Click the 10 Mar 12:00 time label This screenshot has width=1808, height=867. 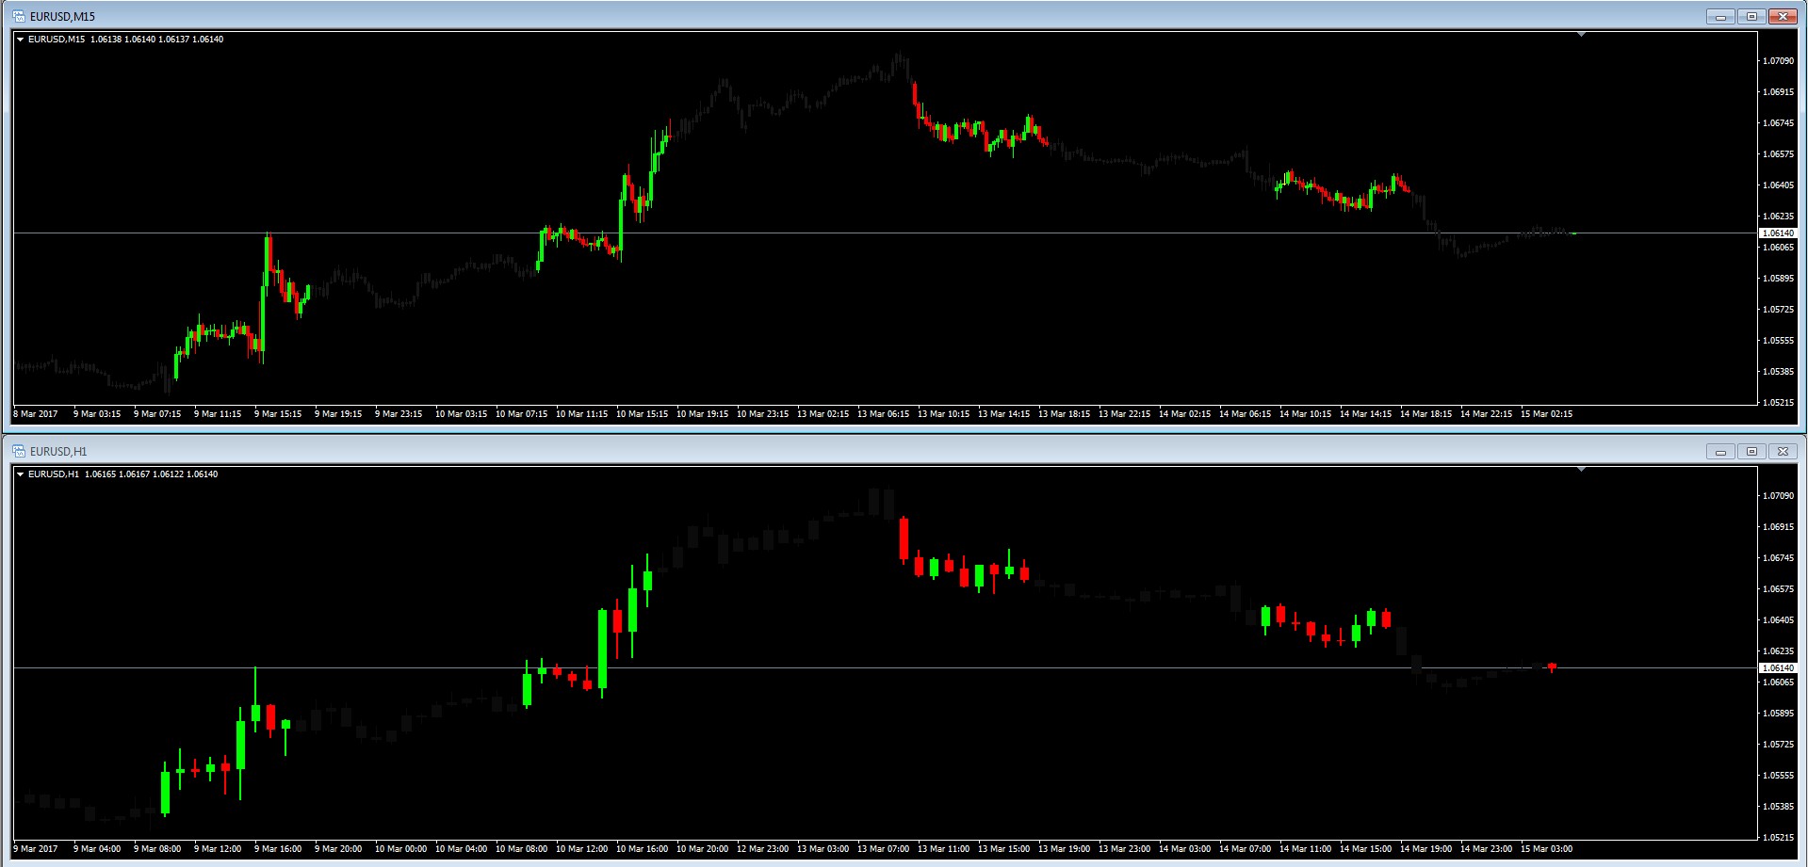coord(581,849)
